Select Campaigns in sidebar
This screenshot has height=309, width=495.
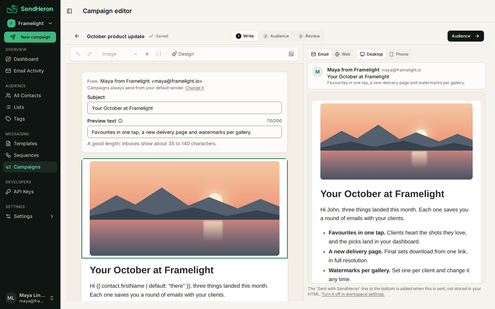(30, 167)
